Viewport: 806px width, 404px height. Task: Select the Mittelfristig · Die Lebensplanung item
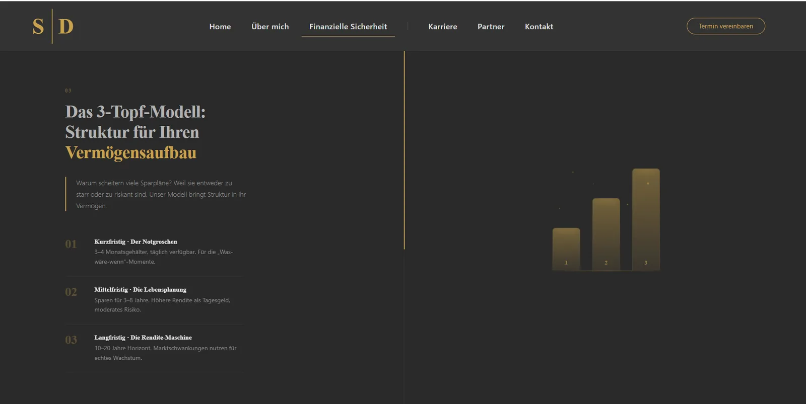(155, 300)
